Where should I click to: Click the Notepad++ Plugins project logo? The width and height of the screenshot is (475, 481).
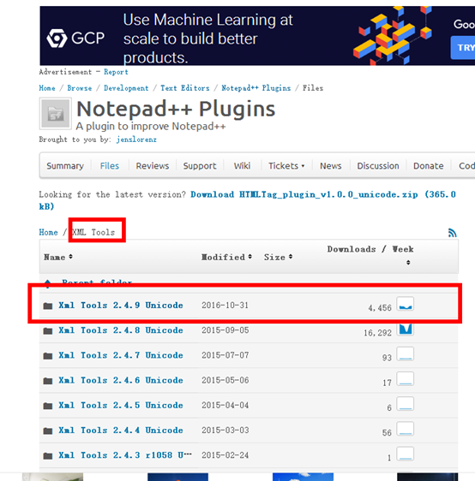[56, 114]
